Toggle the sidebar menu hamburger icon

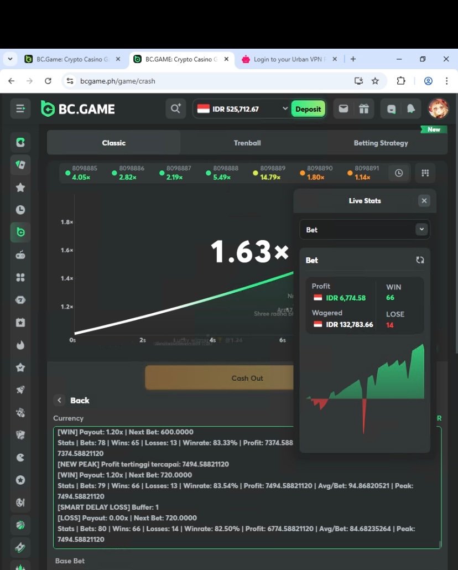(20, 108)
